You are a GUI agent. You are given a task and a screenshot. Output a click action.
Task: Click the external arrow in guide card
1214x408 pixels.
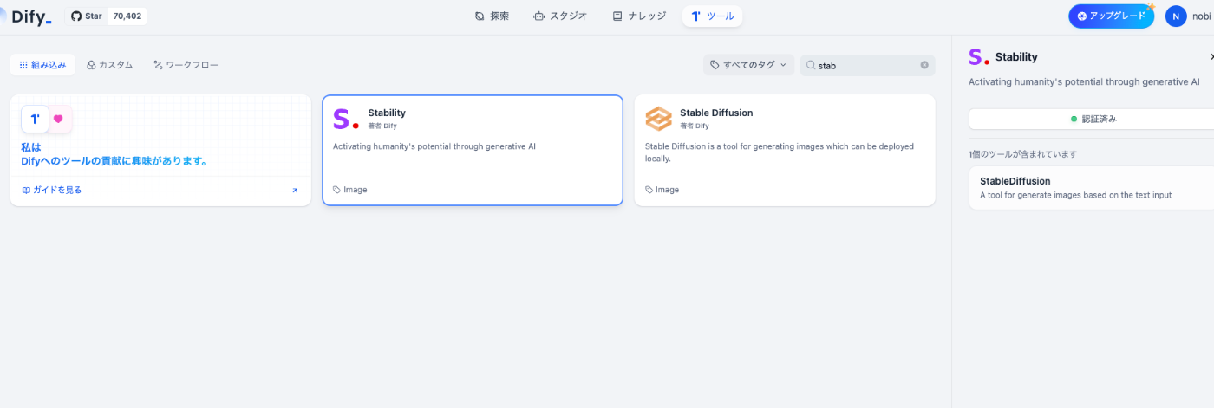(295, 191)
